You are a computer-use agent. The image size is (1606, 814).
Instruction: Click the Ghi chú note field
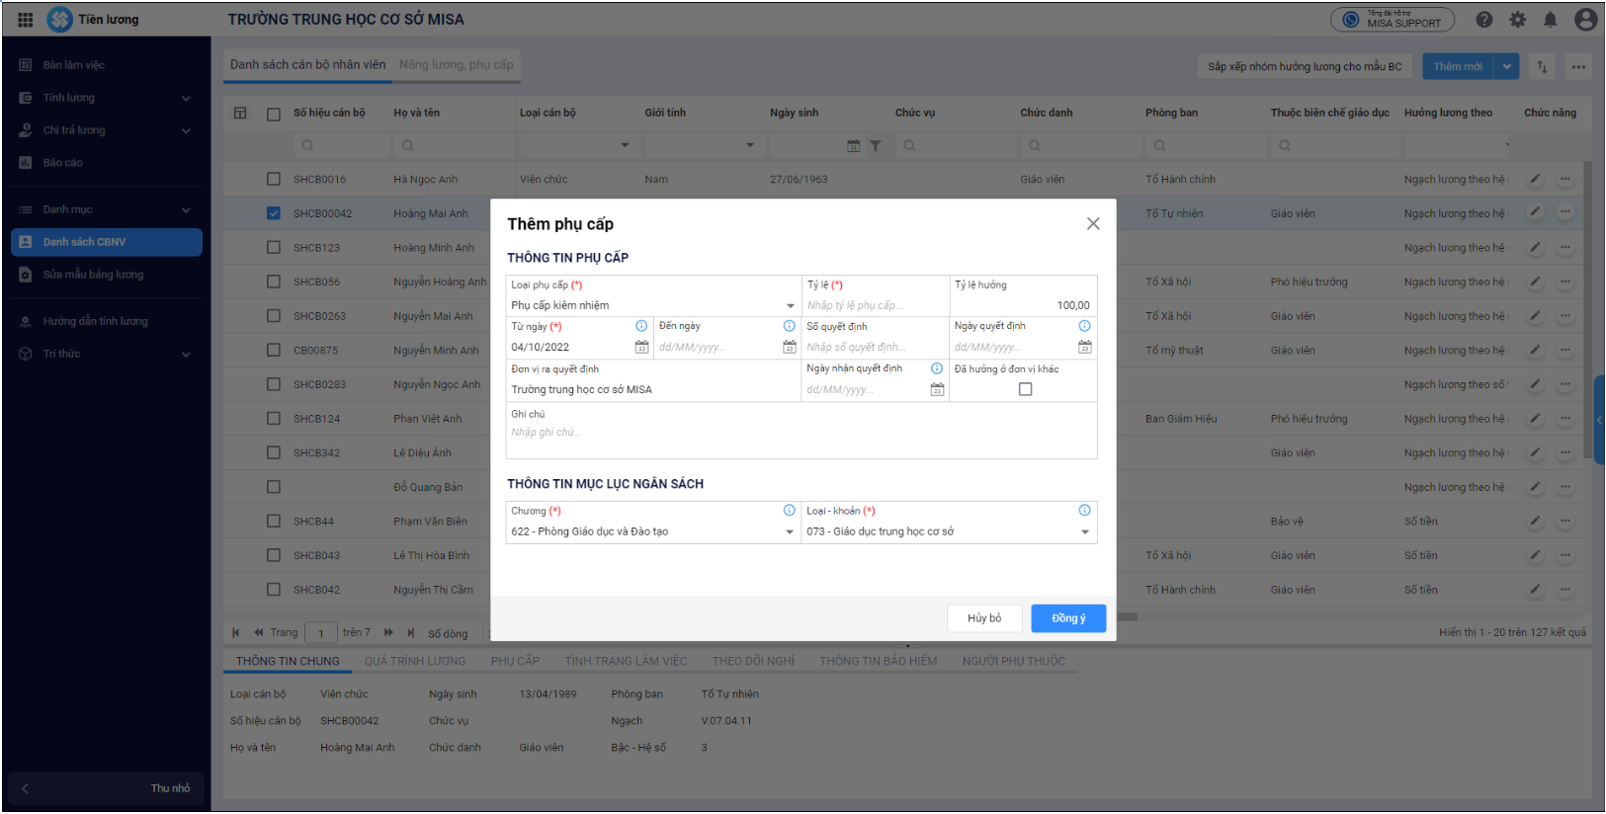pos(801,433)
